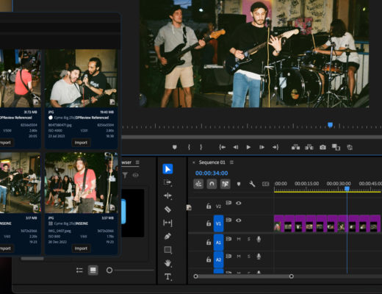Step back one frame

[x=236, y=147]
